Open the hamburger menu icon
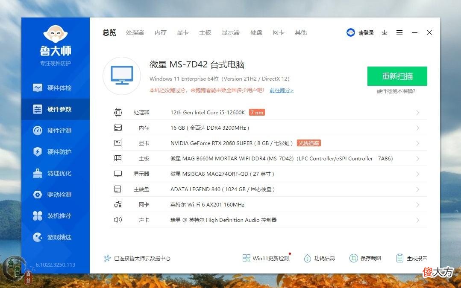Screen dimensions: 461x288 399,32
